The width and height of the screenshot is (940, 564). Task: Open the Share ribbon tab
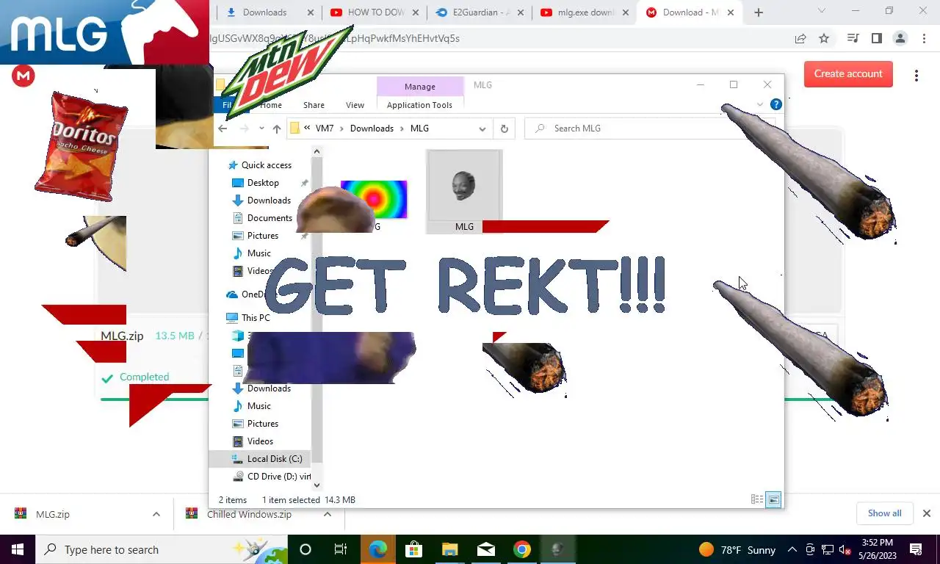pos(314,105)
